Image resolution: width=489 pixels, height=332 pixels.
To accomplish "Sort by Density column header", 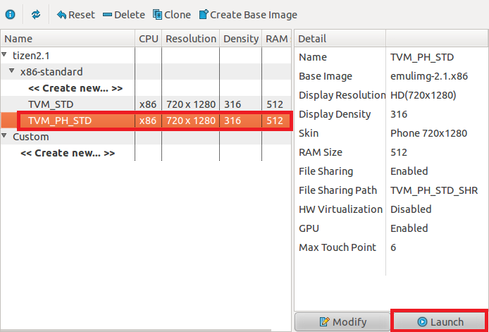I will pos(241,39).
